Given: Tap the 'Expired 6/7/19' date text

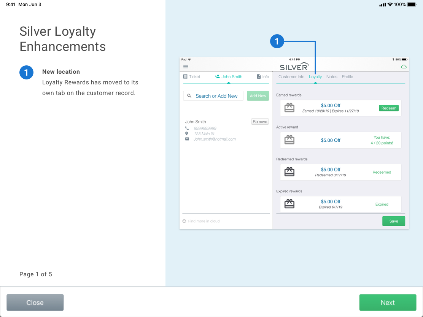Looking at the screenshot, I should pos(331,207).
